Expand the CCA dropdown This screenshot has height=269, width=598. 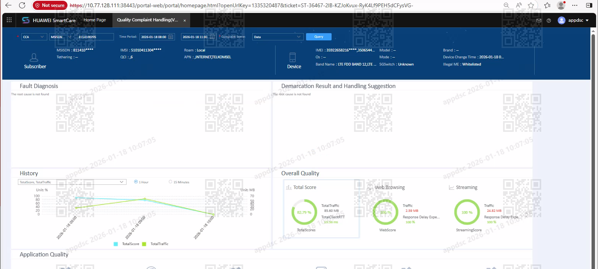click(34, 37)
